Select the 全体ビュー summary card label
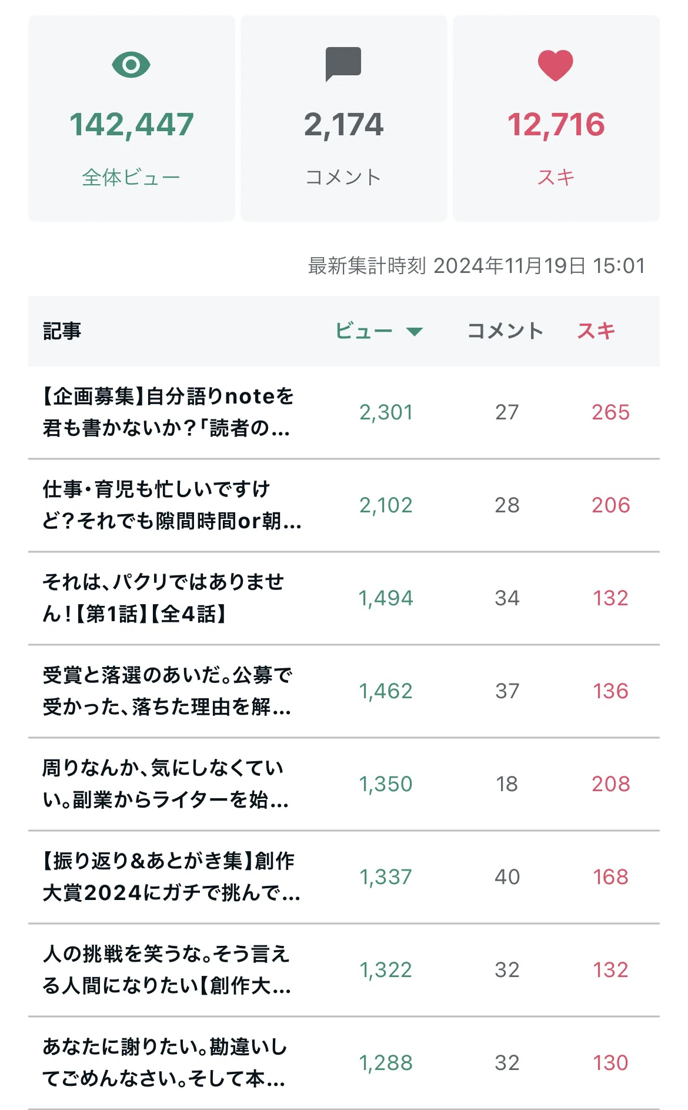This screenshot has width=688, height=1110. pos(131,177)
